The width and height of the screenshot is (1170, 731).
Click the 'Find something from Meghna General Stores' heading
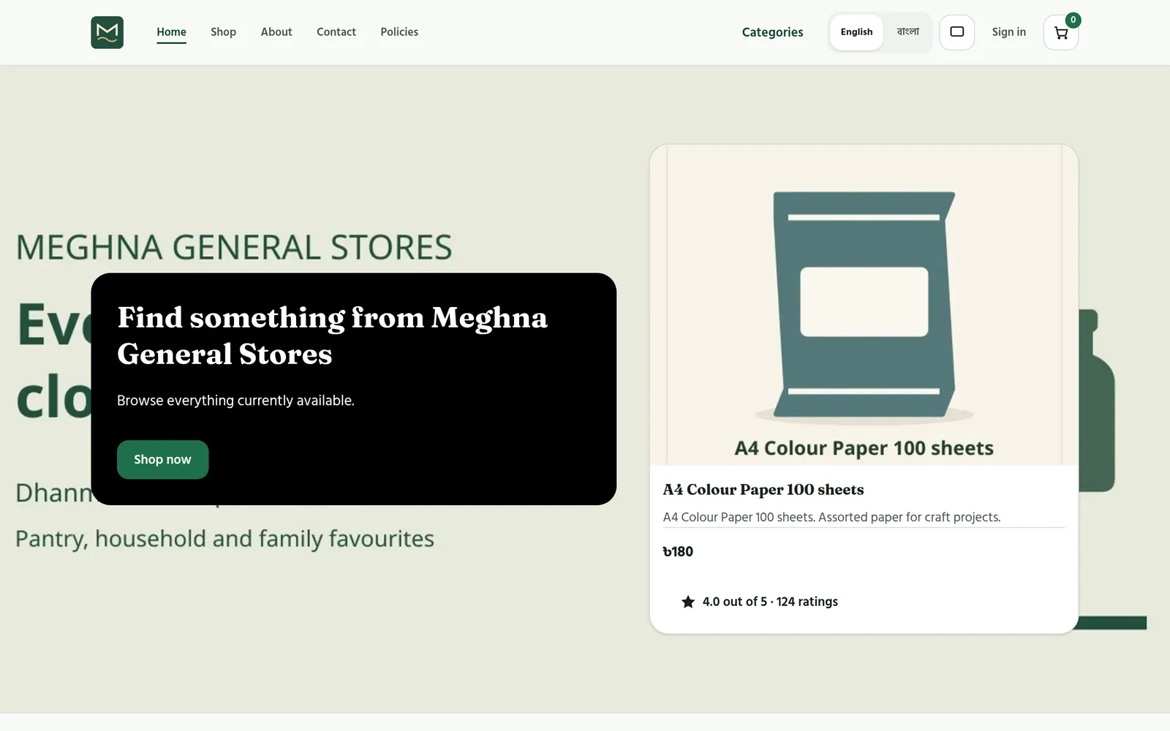pyautogui.click(x=333, y=336)
